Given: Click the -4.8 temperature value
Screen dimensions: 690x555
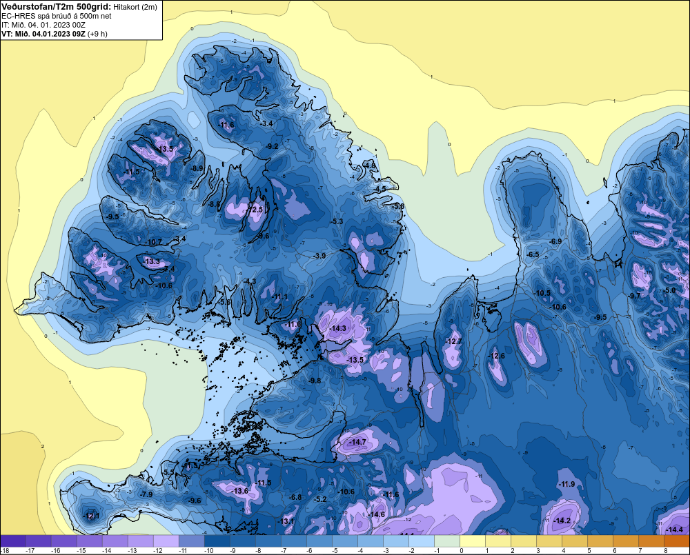Looking at the screenshot, I should 370,165.
